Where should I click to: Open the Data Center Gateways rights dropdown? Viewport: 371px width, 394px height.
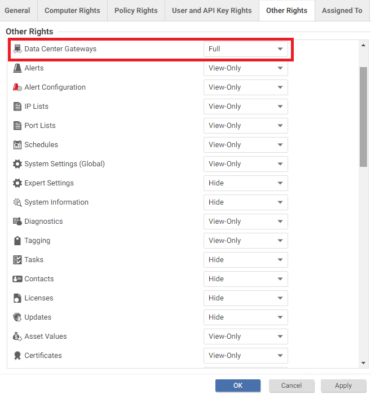(x=245, y=49)
